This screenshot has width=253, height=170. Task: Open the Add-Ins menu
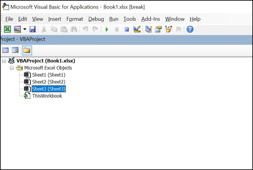point(151,19)
